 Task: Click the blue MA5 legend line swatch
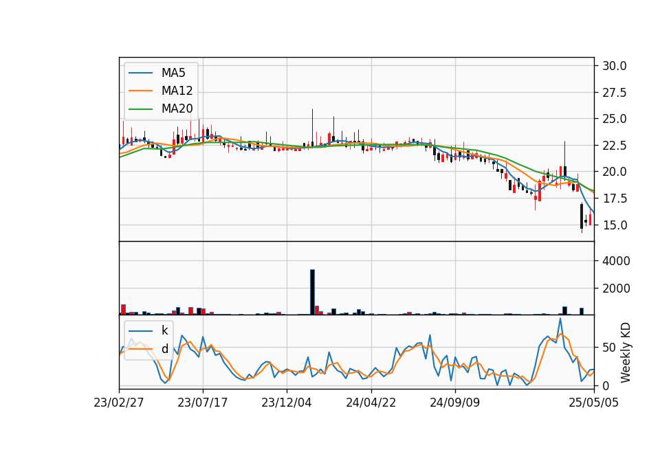point(140,73)
